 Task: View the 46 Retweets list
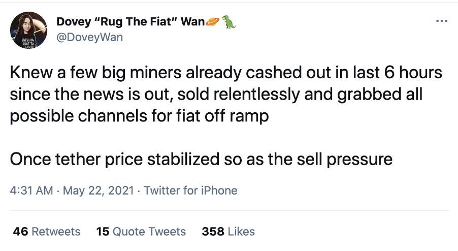point(47,232)
